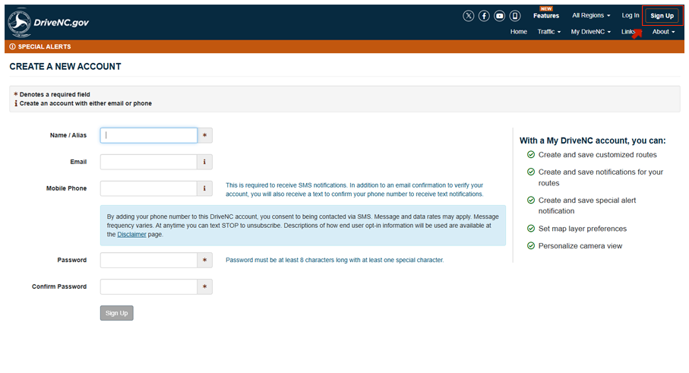Open the SPECIAL ALERTS bar
689x373 pixels.
344,46
